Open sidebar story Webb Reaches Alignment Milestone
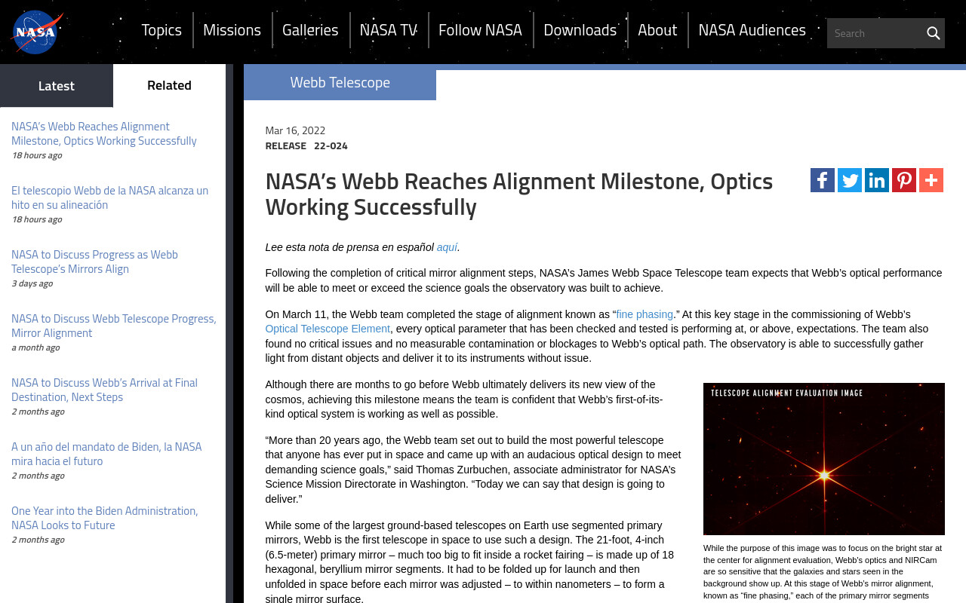966x603 pixels. click(x=104, y=133)
